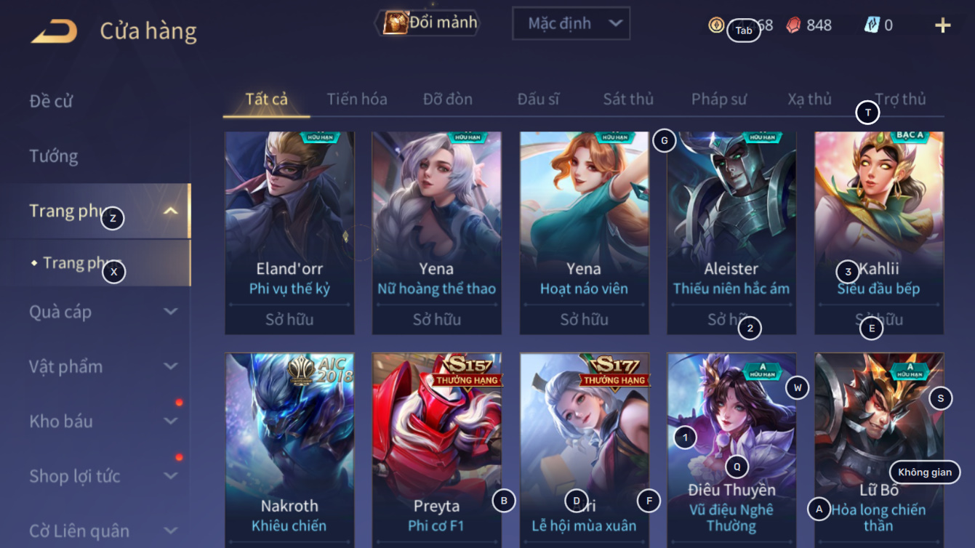Collapse the Trang phục category chevron
975x548 pixels.
click(x=171, y=211)
